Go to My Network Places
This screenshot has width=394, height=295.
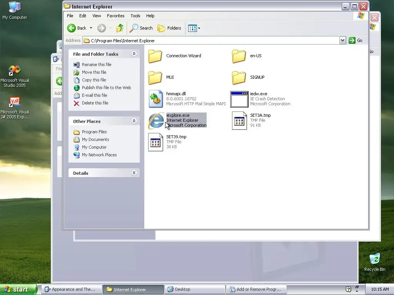[99, 155]
